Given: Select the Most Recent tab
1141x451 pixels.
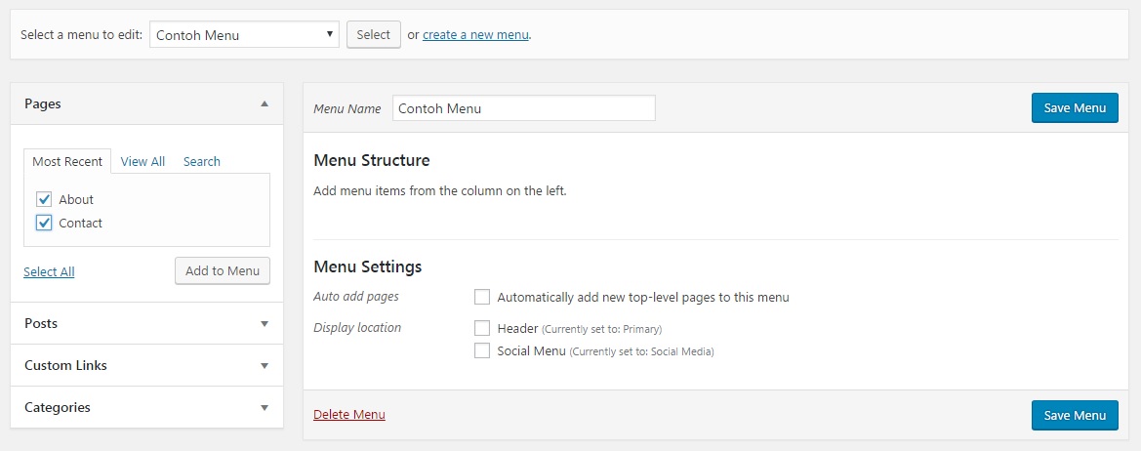Looking at the screenshot, I should coord(67,161).
